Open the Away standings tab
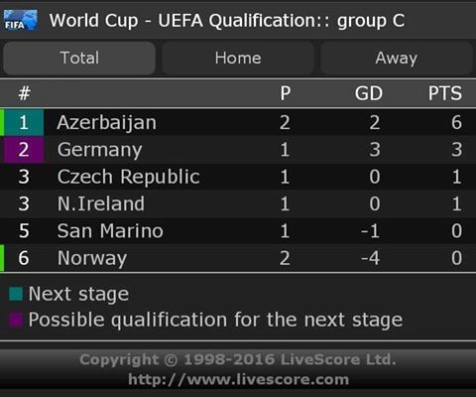 tap(397, 58)
